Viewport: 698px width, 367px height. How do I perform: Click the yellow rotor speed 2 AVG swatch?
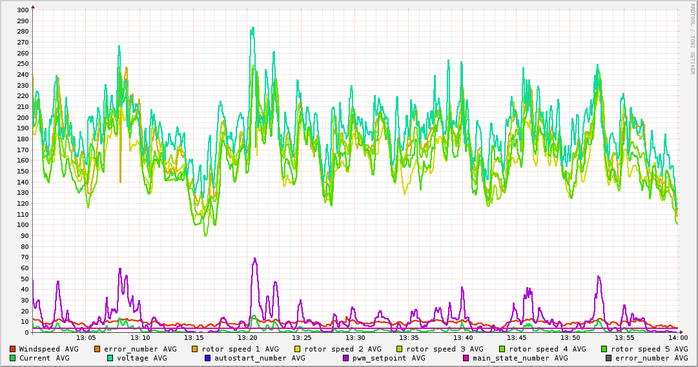(298, 349)
